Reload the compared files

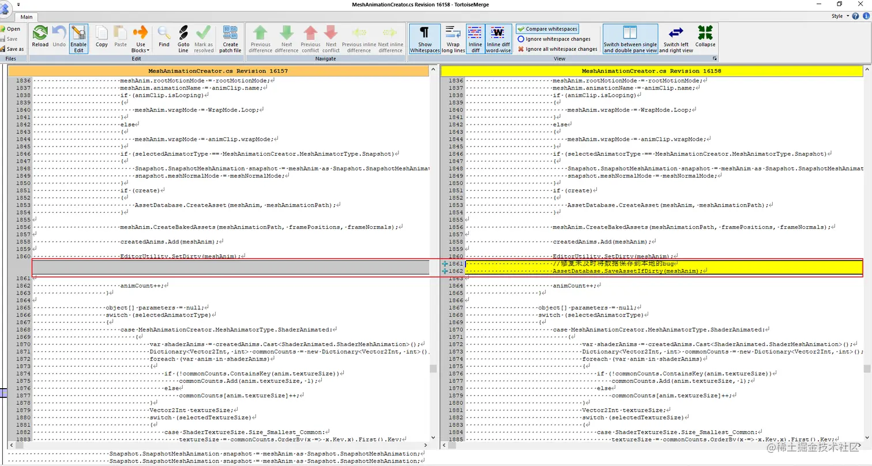[40, 38]
